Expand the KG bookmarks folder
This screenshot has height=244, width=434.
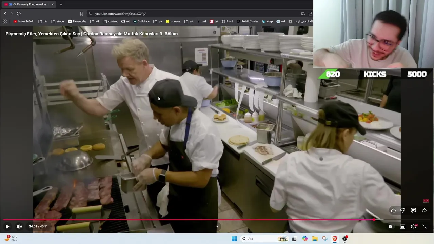pos(95,21)
